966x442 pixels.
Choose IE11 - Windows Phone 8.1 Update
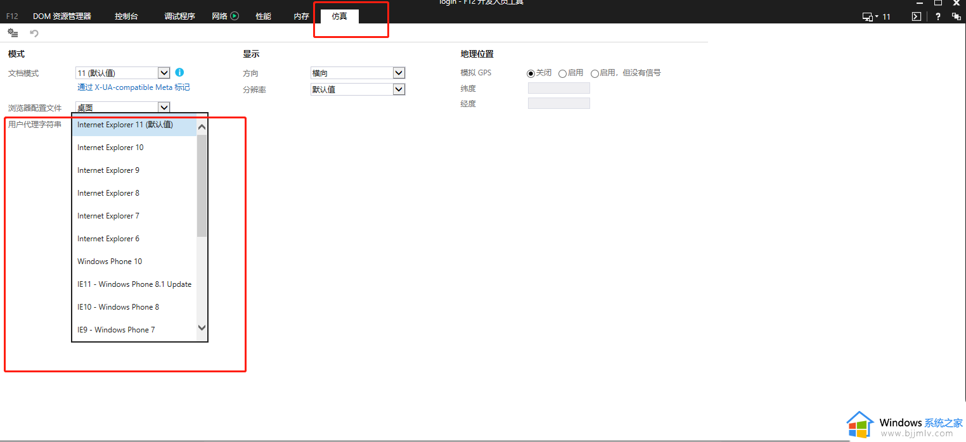(x=134, y=284)
